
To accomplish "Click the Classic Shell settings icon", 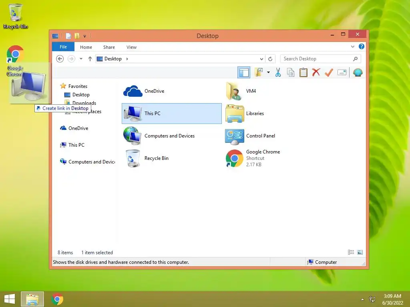I will [358, 72].
